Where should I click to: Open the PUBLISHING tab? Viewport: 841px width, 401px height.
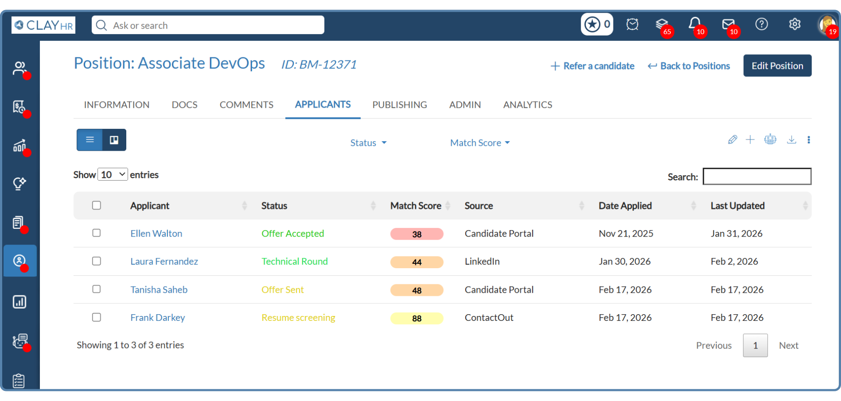(399, 105)
